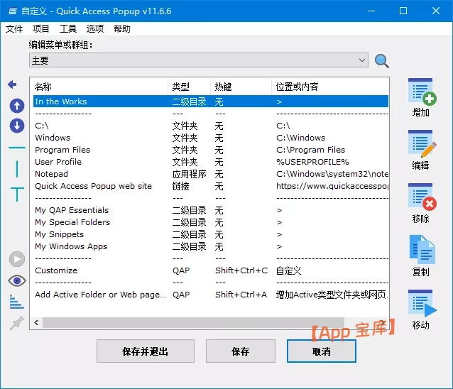This screenshot has width=453, height=389.
Task: Move selected item up with arrow icon
Action: 17,106
